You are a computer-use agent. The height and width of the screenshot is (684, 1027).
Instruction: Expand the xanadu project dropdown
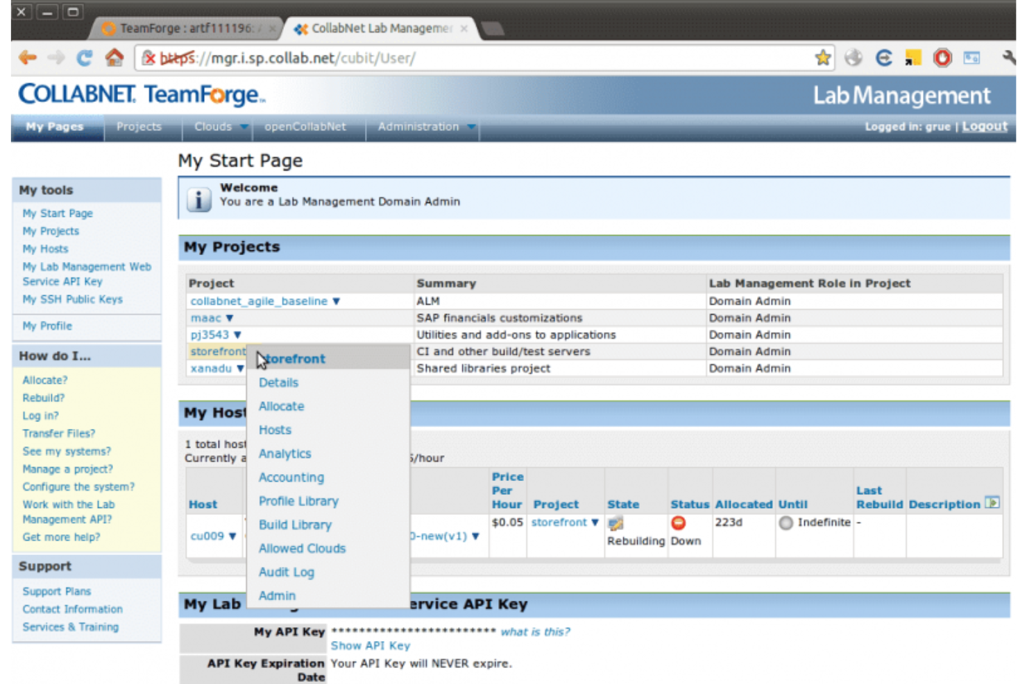240,368
